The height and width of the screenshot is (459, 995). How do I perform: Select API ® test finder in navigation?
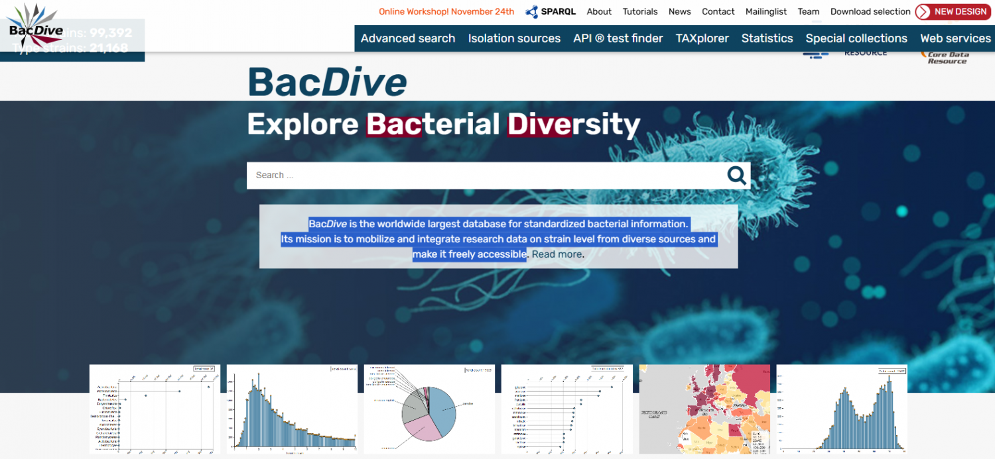click(x=618, y=38)
